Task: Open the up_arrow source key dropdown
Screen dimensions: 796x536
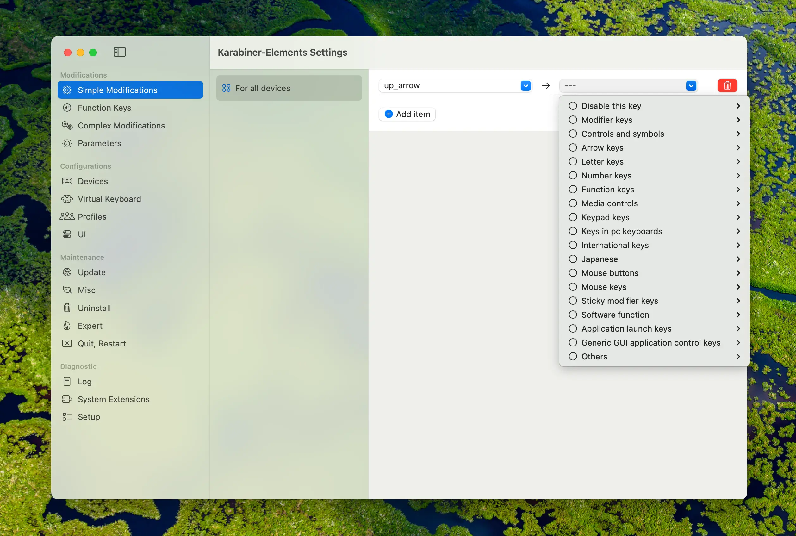Action: 455,85
